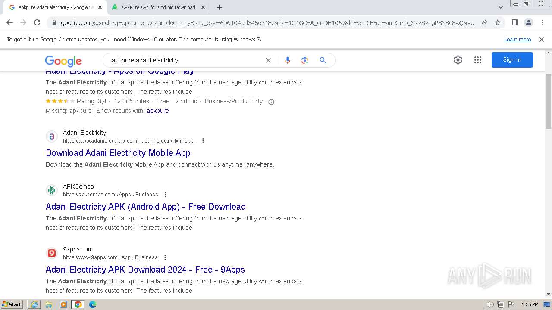552x310 pixels.
Task: Close the APKPure tab
Action: pos(203,7)
